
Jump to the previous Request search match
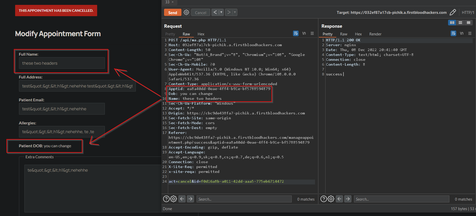click(182, 199)
